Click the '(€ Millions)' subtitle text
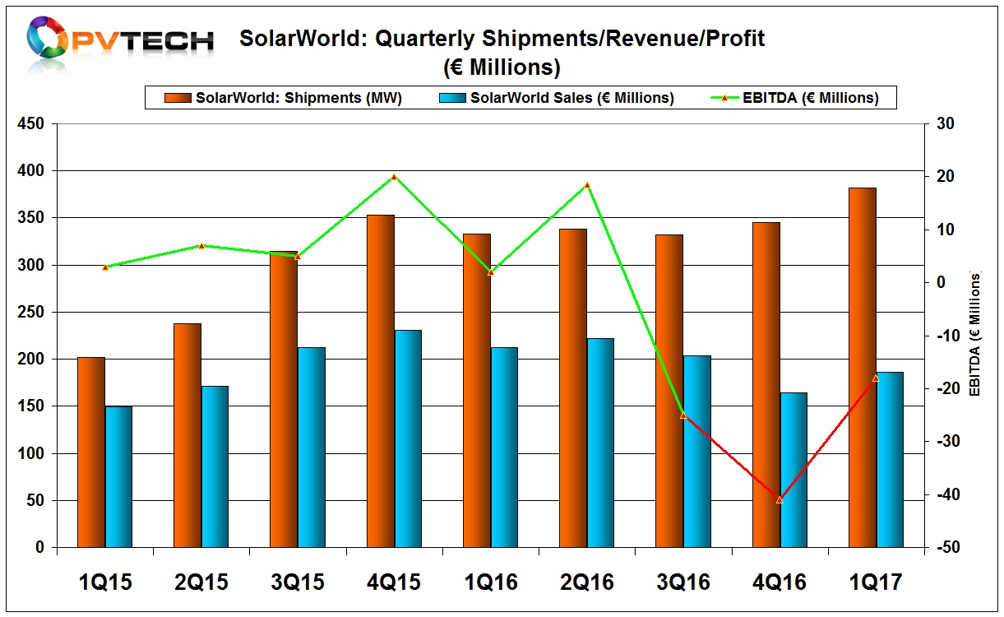Image resolution: width=1004 pixels, height=617 pixels. pos(502,66)
